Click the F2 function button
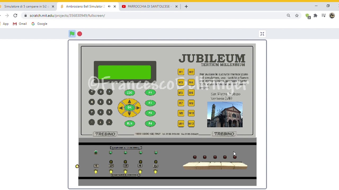This screenshot has height=190, width=339. [150, 103]
